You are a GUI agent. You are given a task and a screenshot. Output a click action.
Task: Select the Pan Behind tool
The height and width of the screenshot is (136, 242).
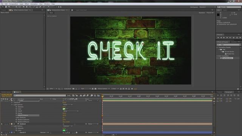(x=20, y=7)
